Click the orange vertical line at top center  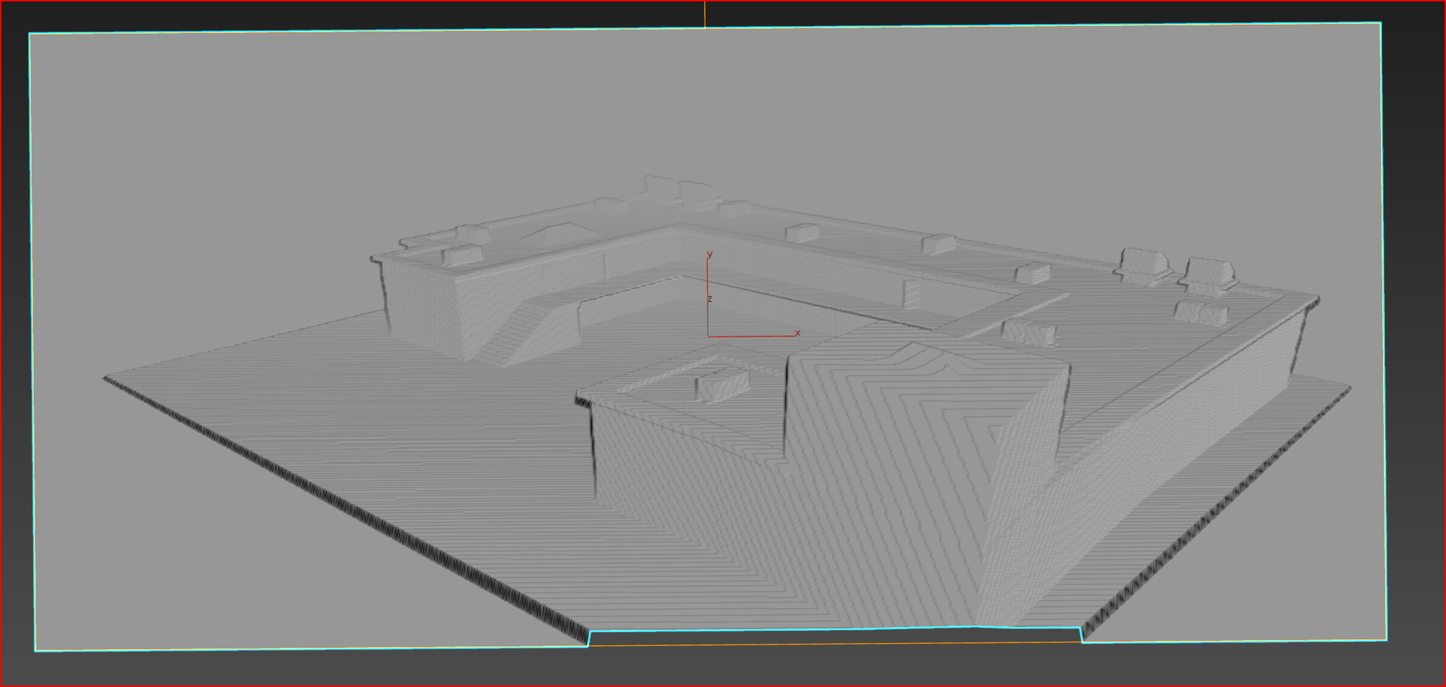coord(705,14)
